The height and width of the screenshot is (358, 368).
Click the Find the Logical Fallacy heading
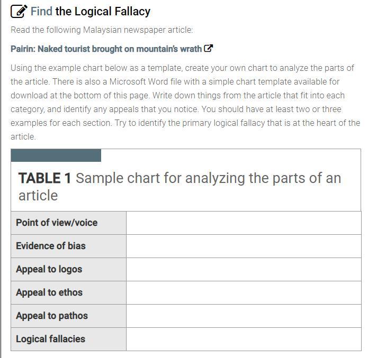(91, 11)
